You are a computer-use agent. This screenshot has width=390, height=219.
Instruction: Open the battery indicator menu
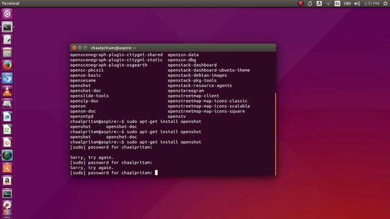tap(347, 4)
